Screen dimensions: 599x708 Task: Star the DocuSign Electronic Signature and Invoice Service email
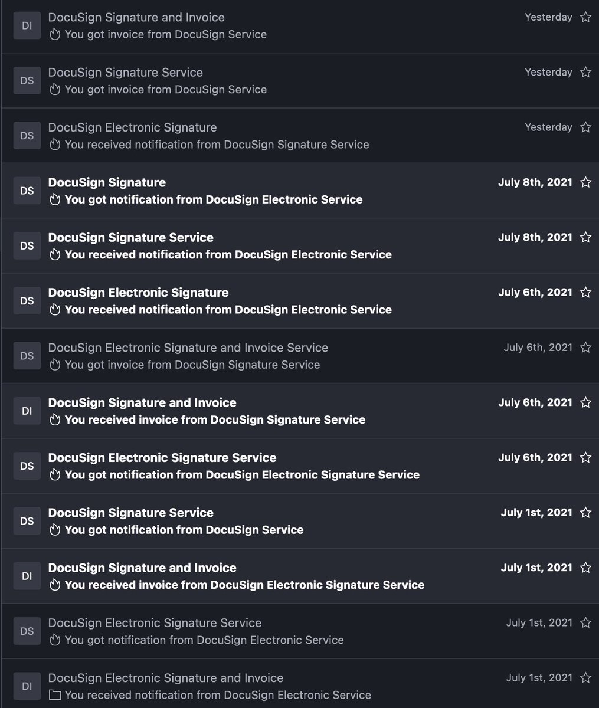point(585,347)
